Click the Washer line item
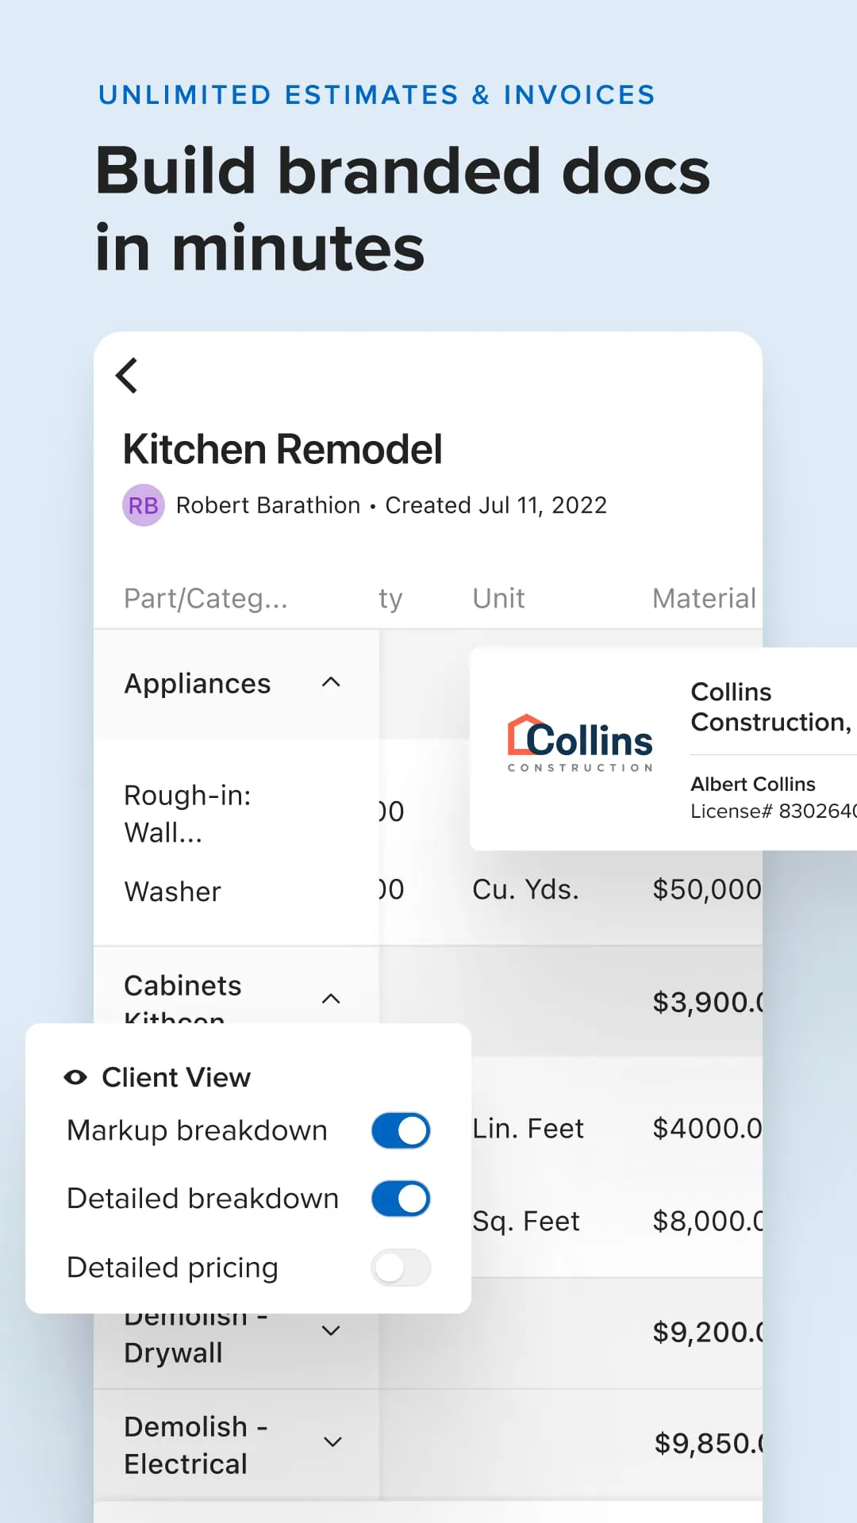 172,891
